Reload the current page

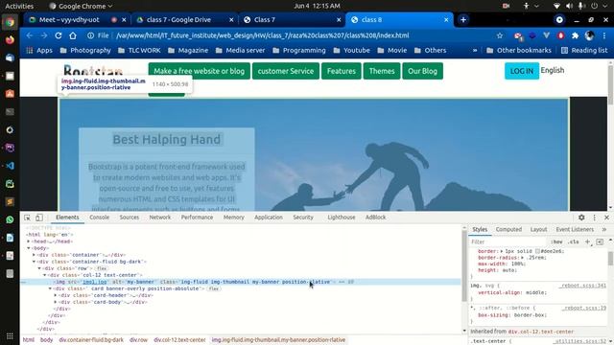[59, 35]
